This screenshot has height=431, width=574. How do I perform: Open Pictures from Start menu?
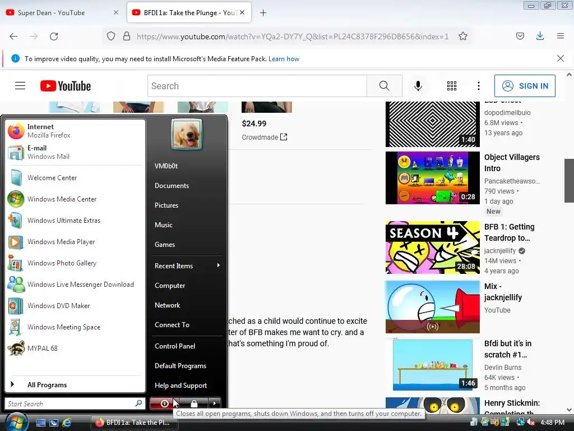pos(187,205)
